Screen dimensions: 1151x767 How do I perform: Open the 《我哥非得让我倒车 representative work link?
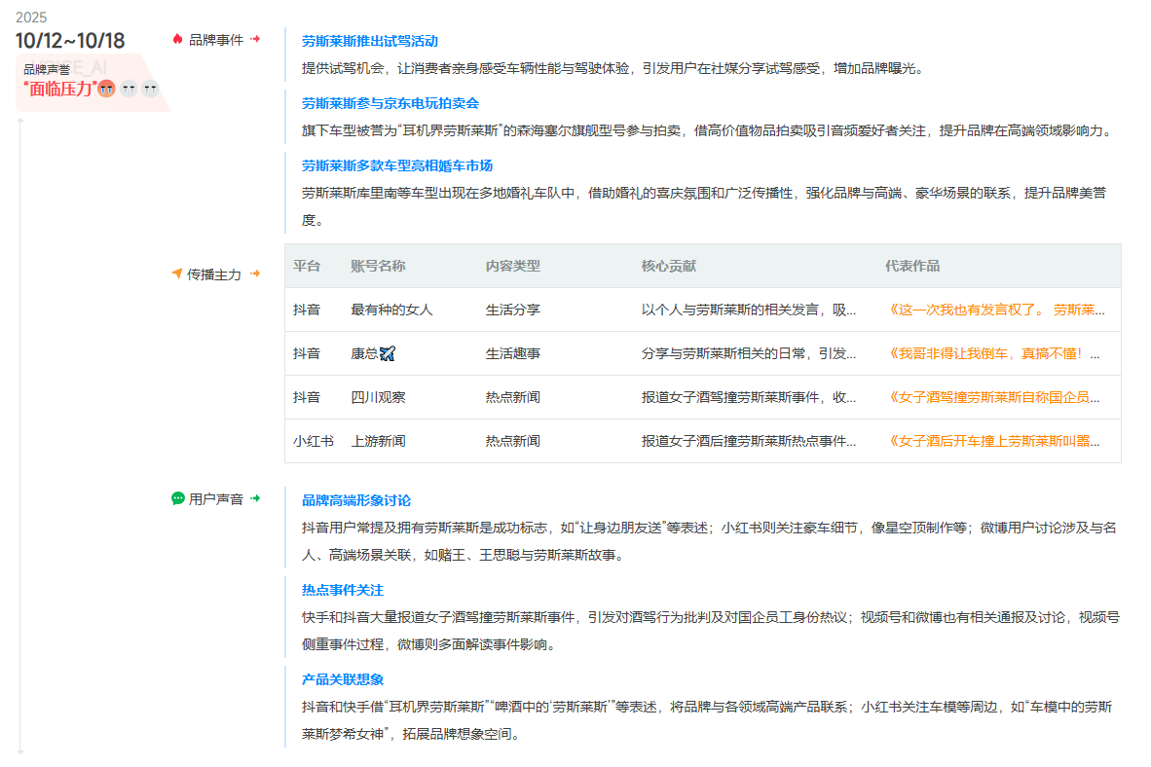coord(993,353)
